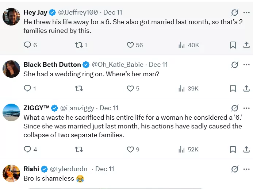Screen dimensions: 253x189
Task: Open Dec 11 timestamp on ZIGGY's tweet
Action: tap(109, 108)
